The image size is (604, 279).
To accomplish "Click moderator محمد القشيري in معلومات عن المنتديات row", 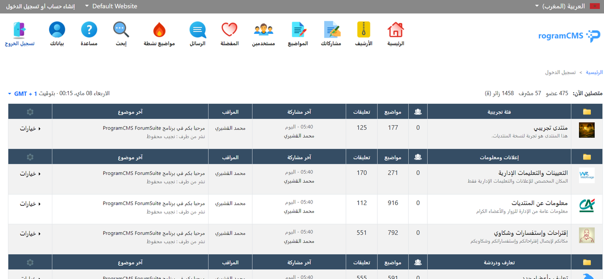I will click(230, 203).
